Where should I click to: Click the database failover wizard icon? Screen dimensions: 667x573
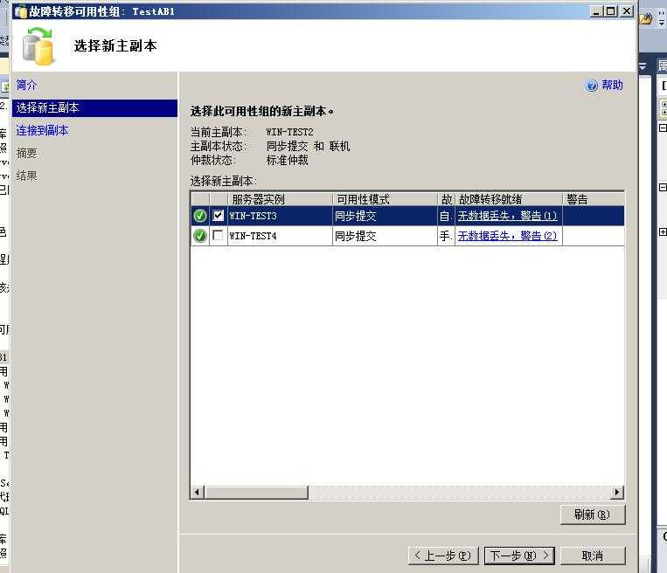[x=38, y=46]
